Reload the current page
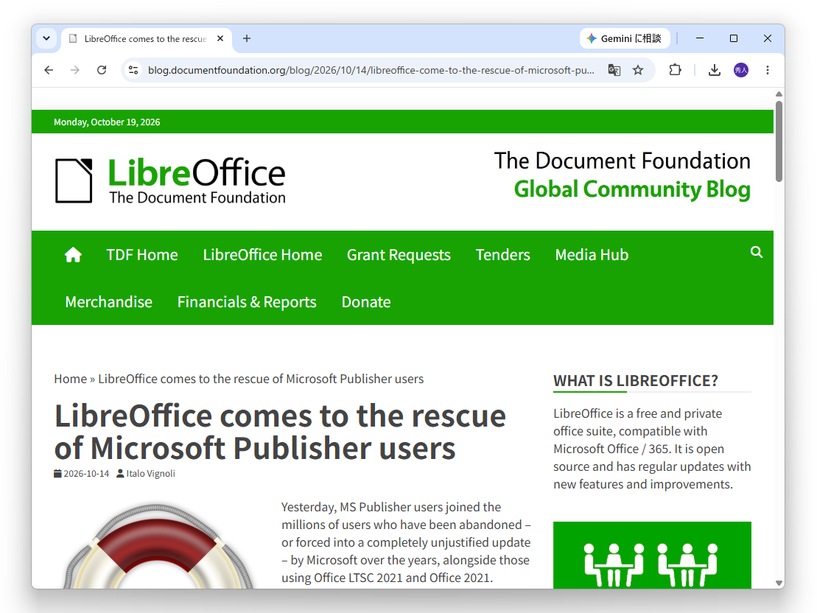 [102, 70]
